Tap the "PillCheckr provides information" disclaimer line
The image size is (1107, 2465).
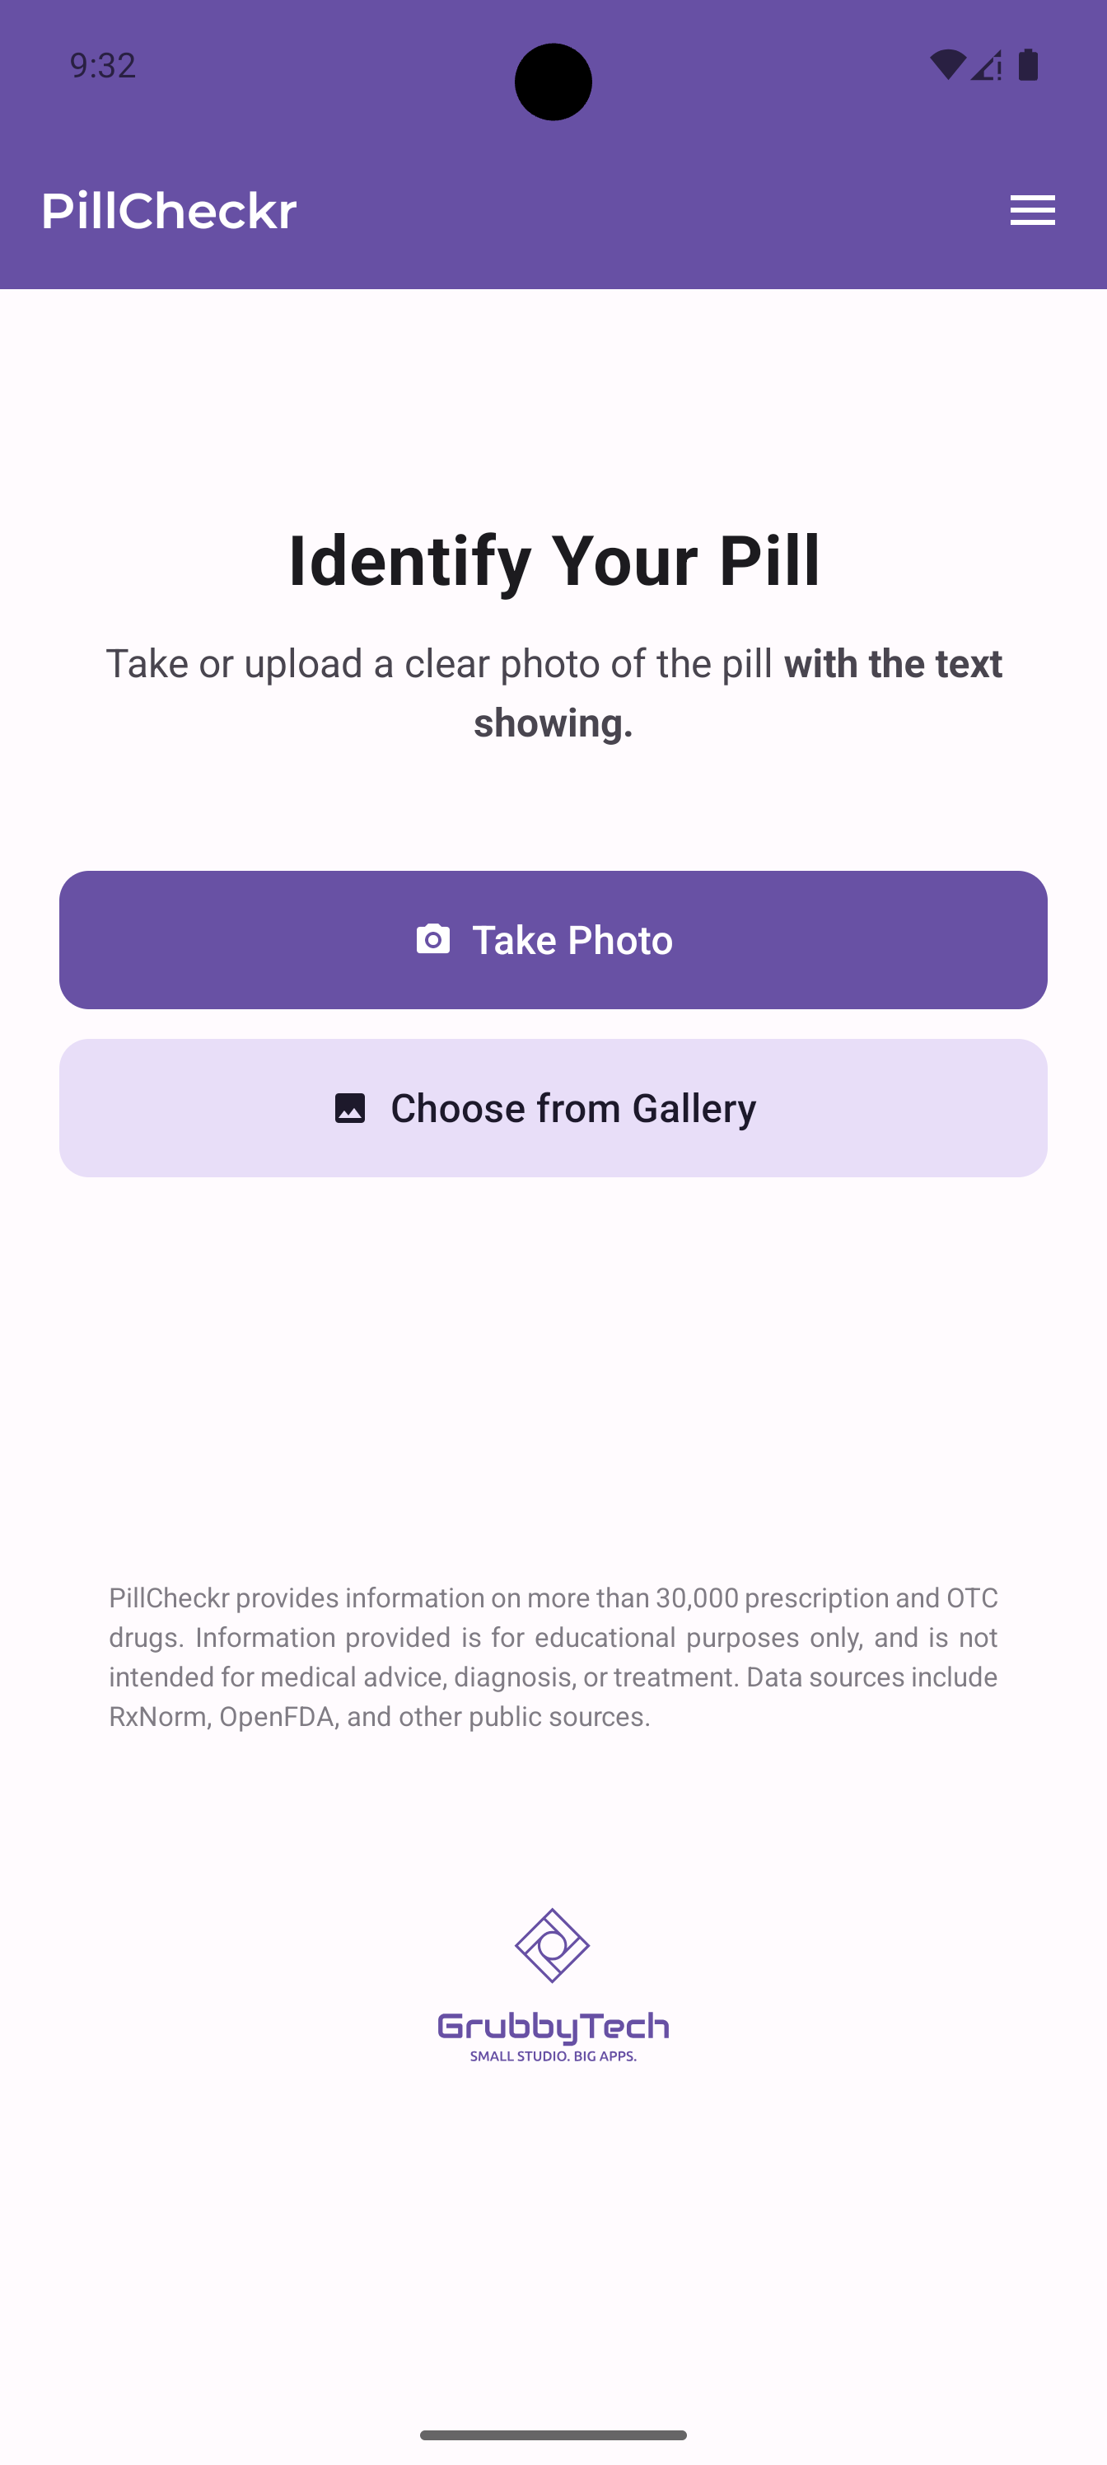click(x=553, y=1598)
